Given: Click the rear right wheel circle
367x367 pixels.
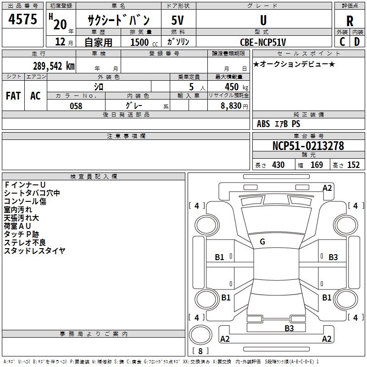Looking at the screenshot, I should 346,299.
